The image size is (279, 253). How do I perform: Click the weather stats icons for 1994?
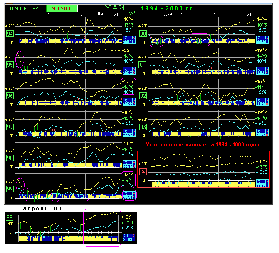[128, 40]
